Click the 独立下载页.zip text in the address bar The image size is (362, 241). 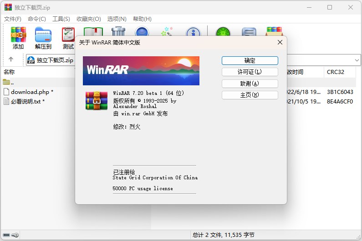[x=55, y=60]
